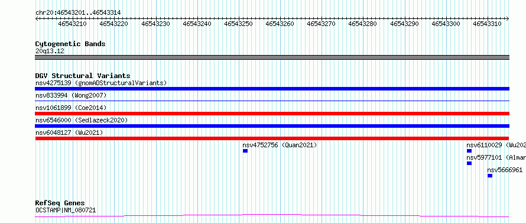Image resolution: width=526 pixels, height=223 pixels.
Task: Click the red bar for nsv1061899
Action: [272, 114]
